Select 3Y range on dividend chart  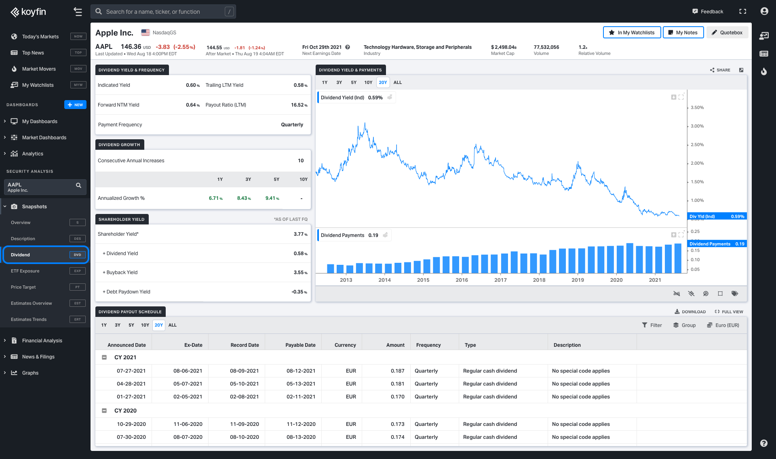(339, 82)
